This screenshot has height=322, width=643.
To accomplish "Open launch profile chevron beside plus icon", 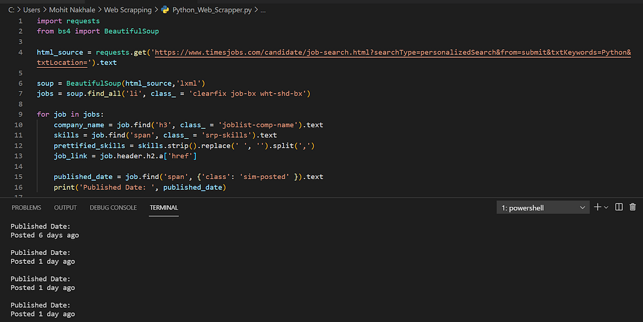I will point(606,208).
